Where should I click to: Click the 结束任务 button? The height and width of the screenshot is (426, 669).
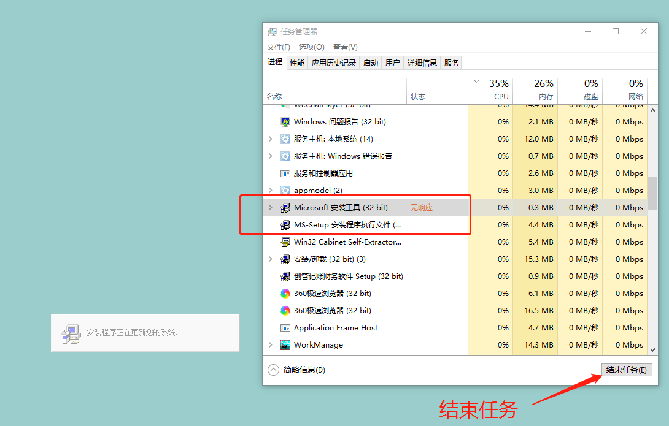[626, 370]
